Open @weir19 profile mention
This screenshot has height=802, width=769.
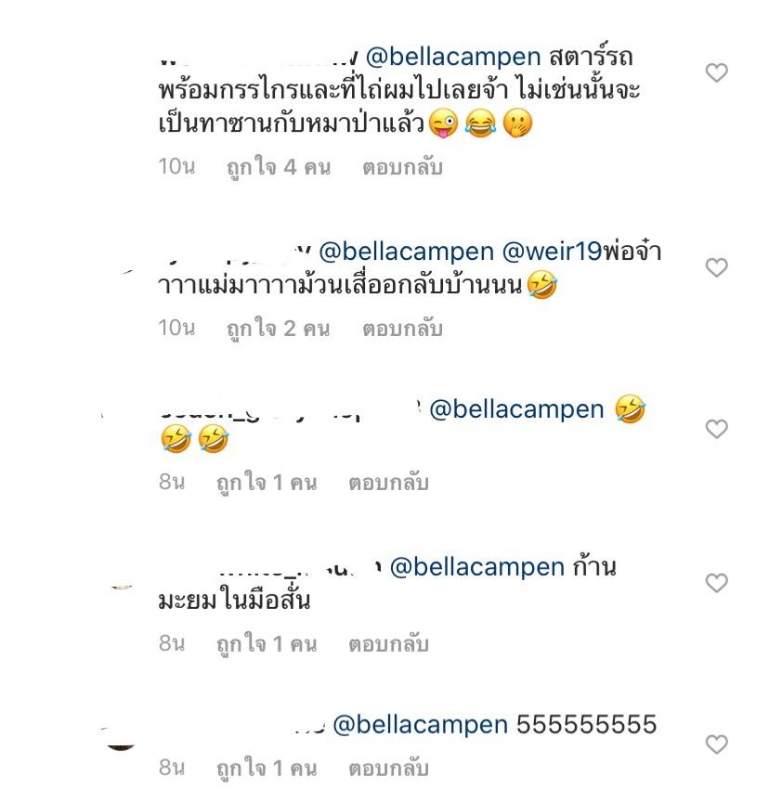tap(552, 252)
